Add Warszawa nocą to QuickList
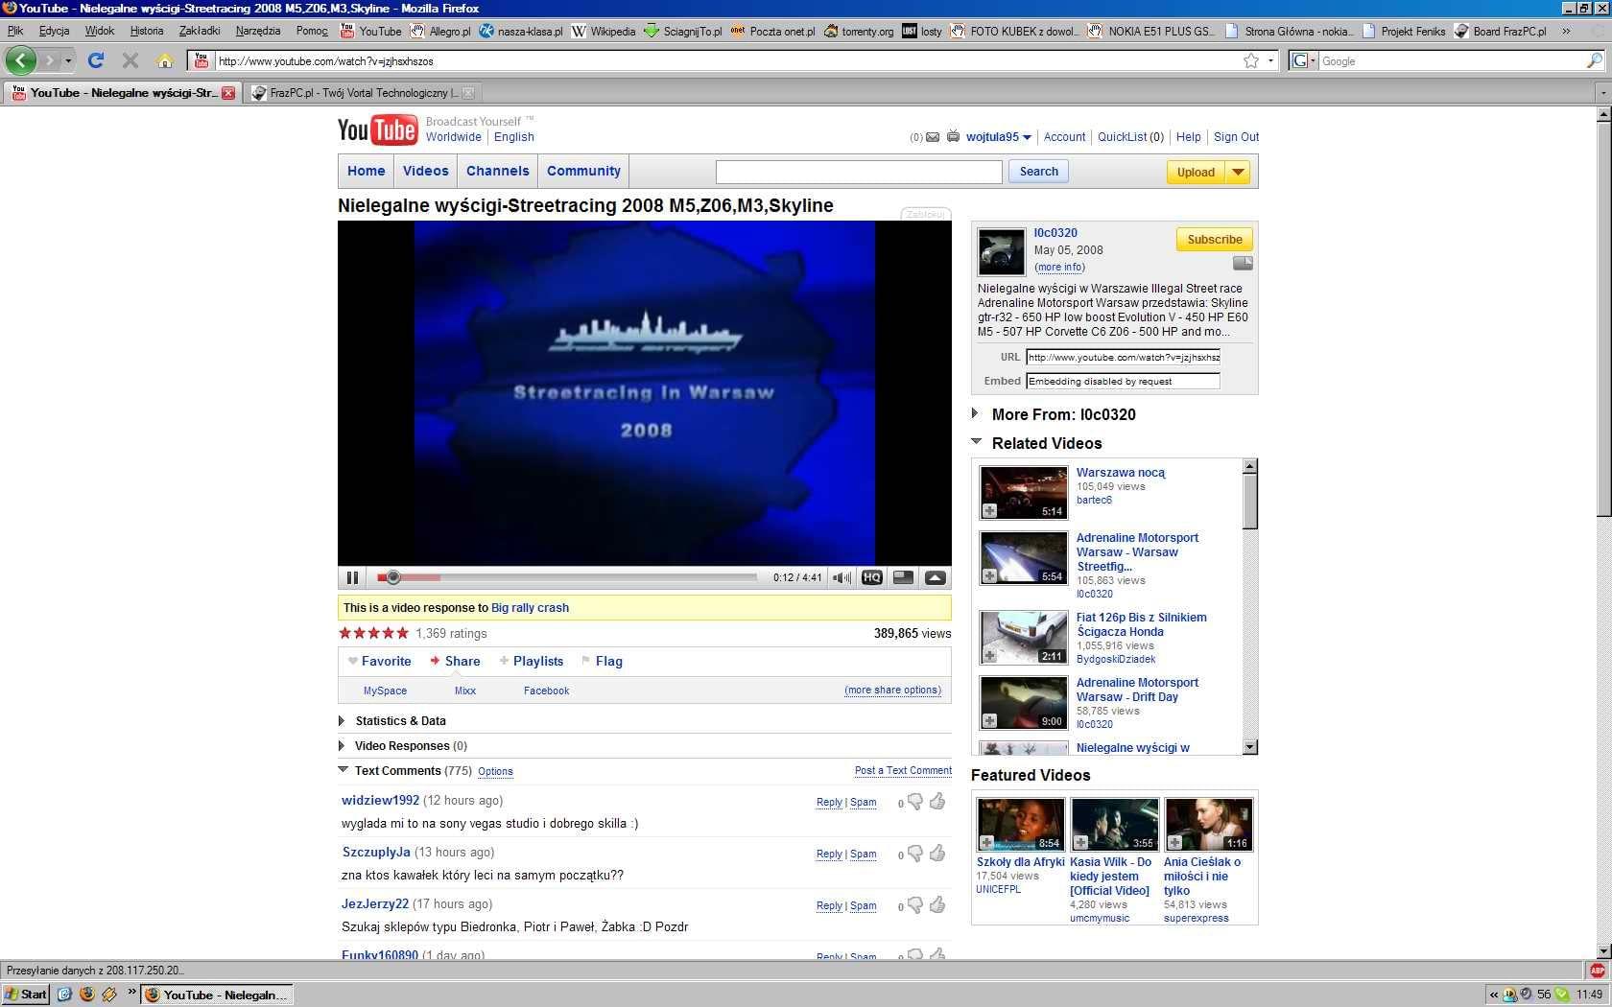The width and height of the screenshot is (1612, 1007). [989, 511]
